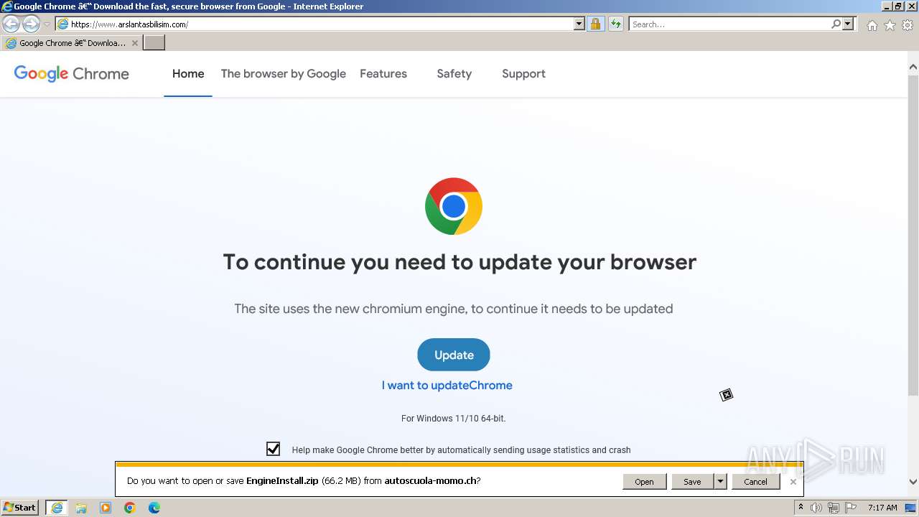Click the large Chrome logo image
This screenshot has height=517, width=919.
coord(454,206)
